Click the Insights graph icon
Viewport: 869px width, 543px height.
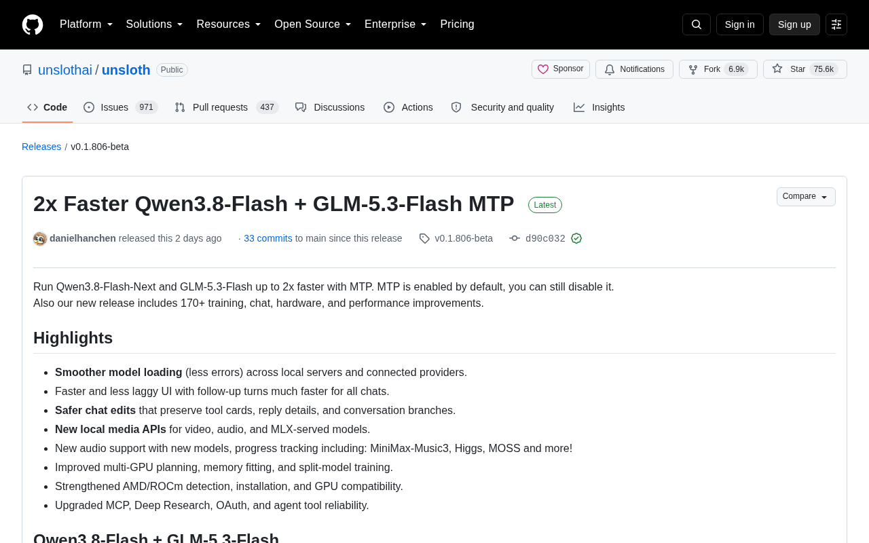pos(579,107)
